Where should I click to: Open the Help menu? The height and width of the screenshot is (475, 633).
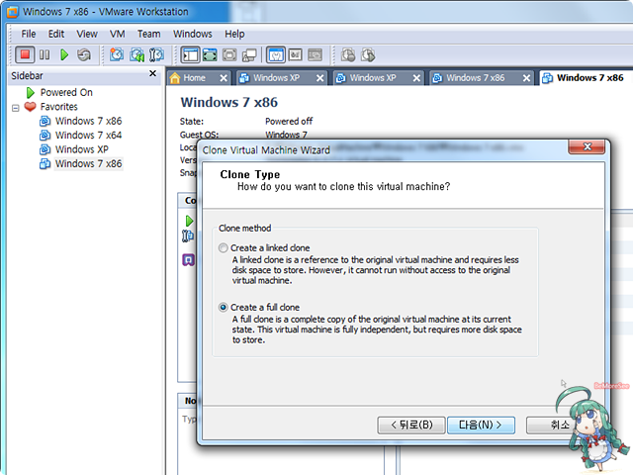click(234, 34)
